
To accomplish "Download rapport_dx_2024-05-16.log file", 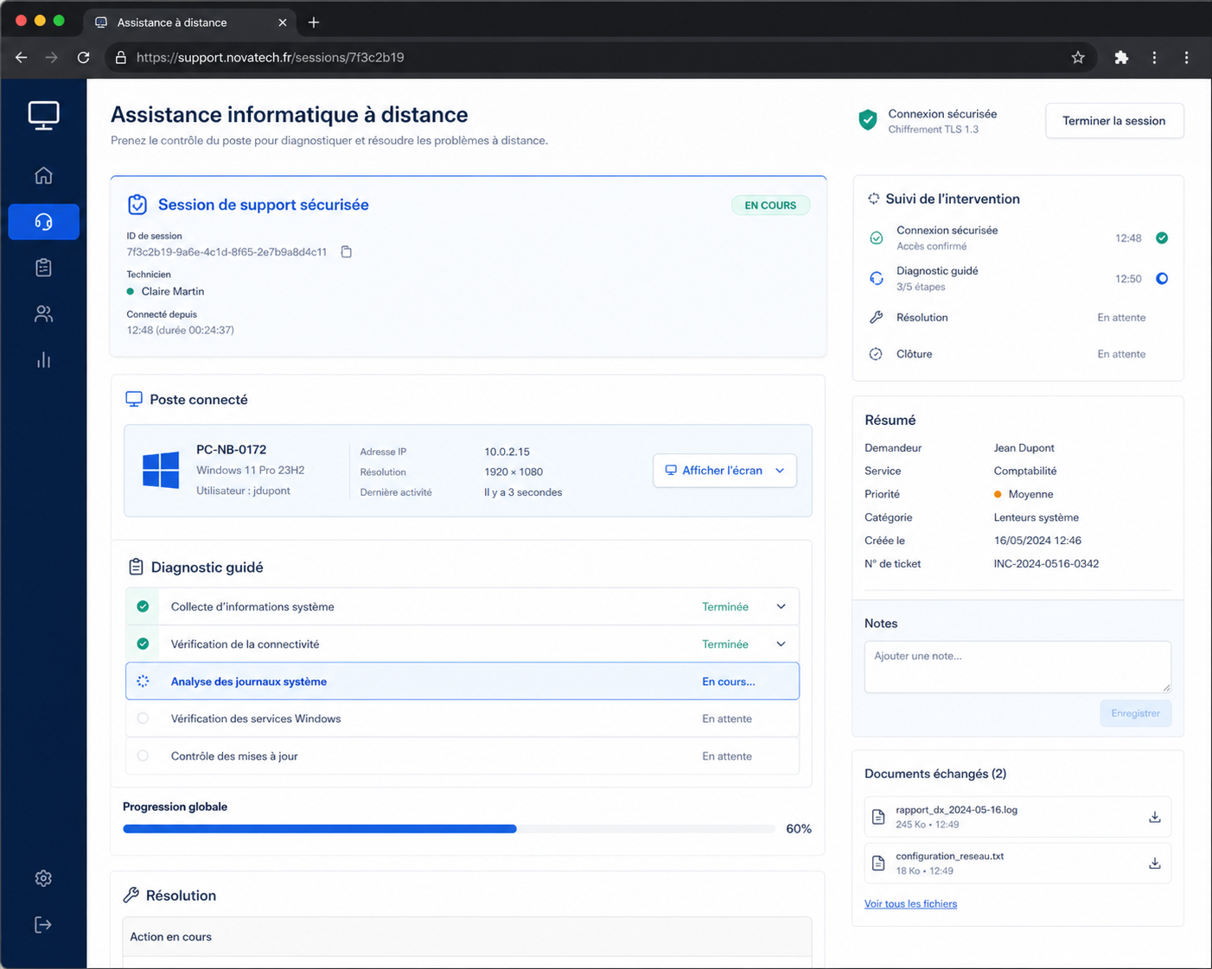I will [1154, 817].
